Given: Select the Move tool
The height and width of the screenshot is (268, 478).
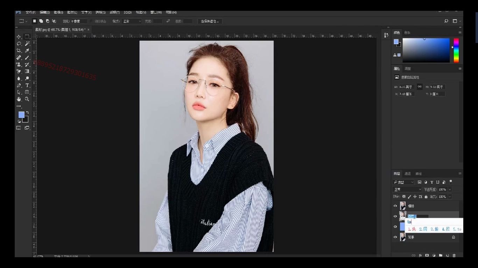Looking at the screenshot, I should click(19, 37).
